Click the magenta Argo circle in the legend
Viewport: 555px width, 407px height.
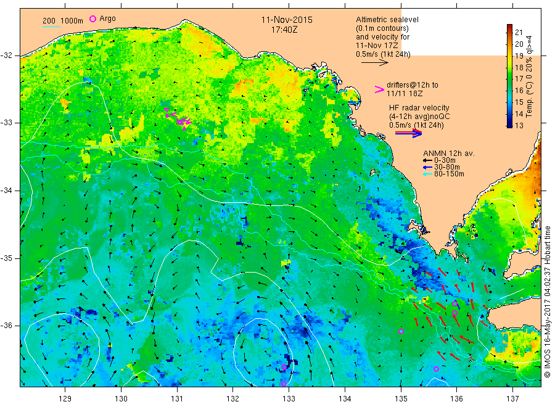coord(92,18)
